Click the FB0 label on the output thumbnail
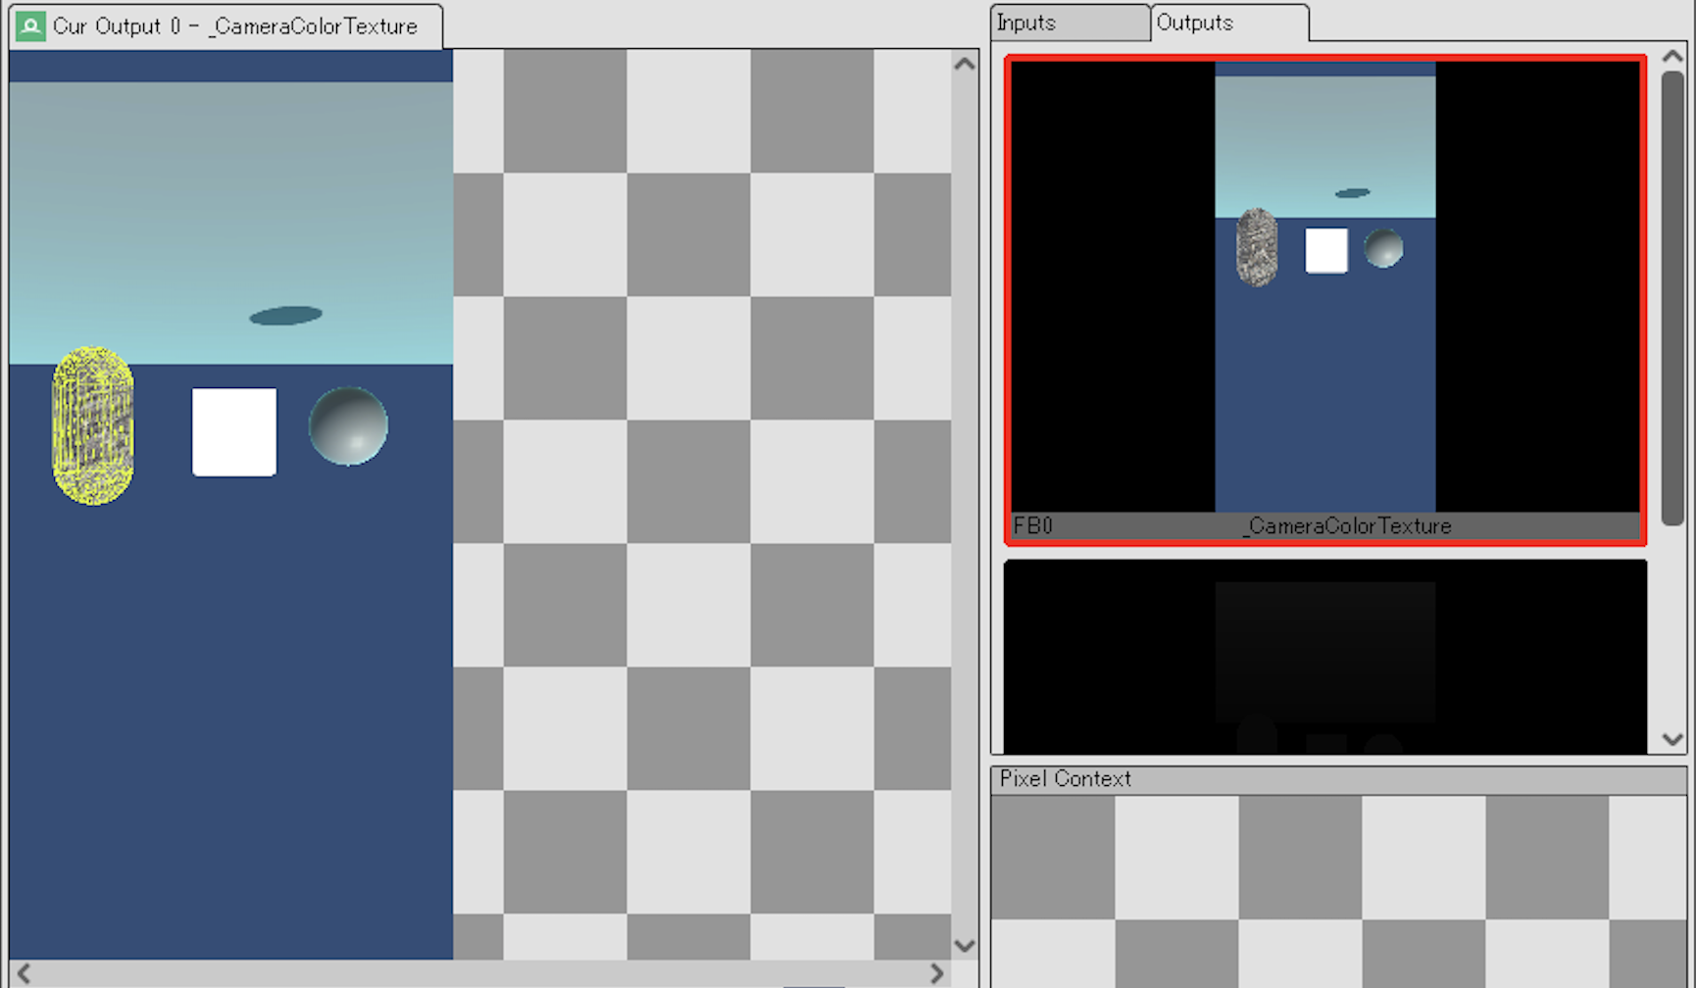 [1032, 525]
